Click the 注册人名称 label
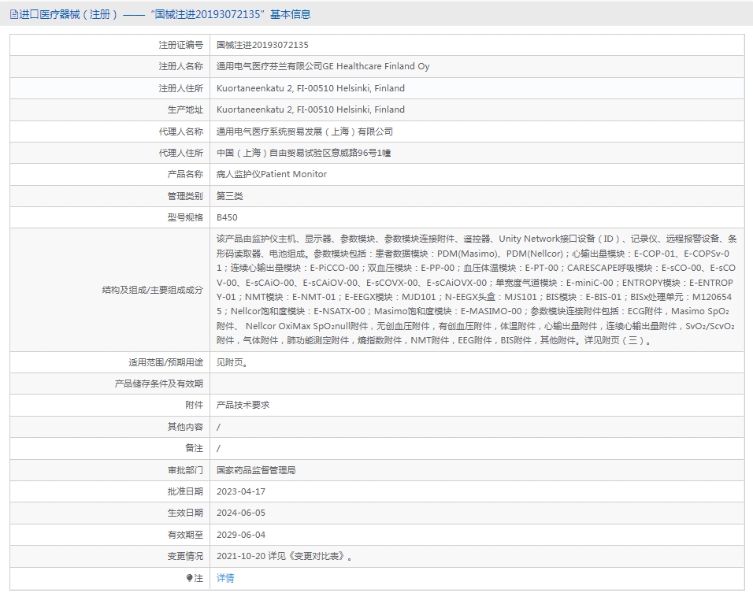 (x=181, y=66)
